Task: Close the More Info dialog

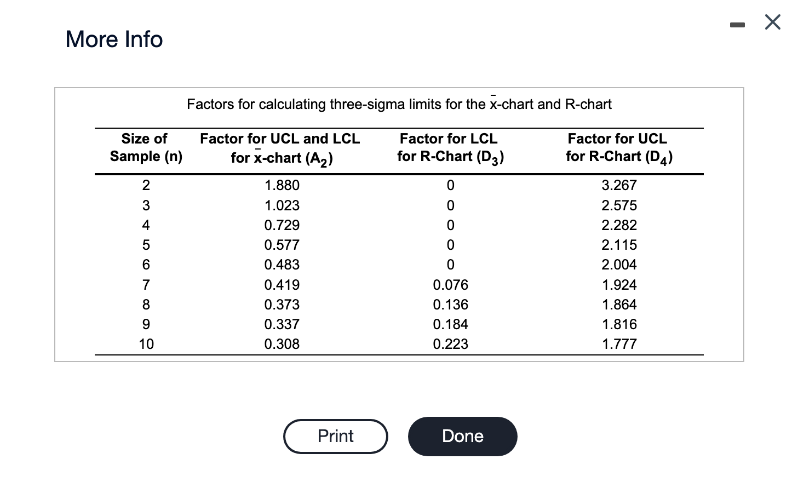Action: (772, 22)
